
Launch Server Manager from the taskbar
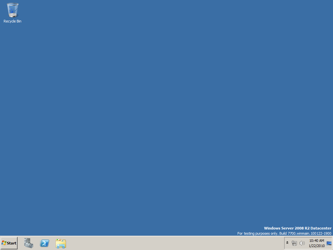click(29, 243)
